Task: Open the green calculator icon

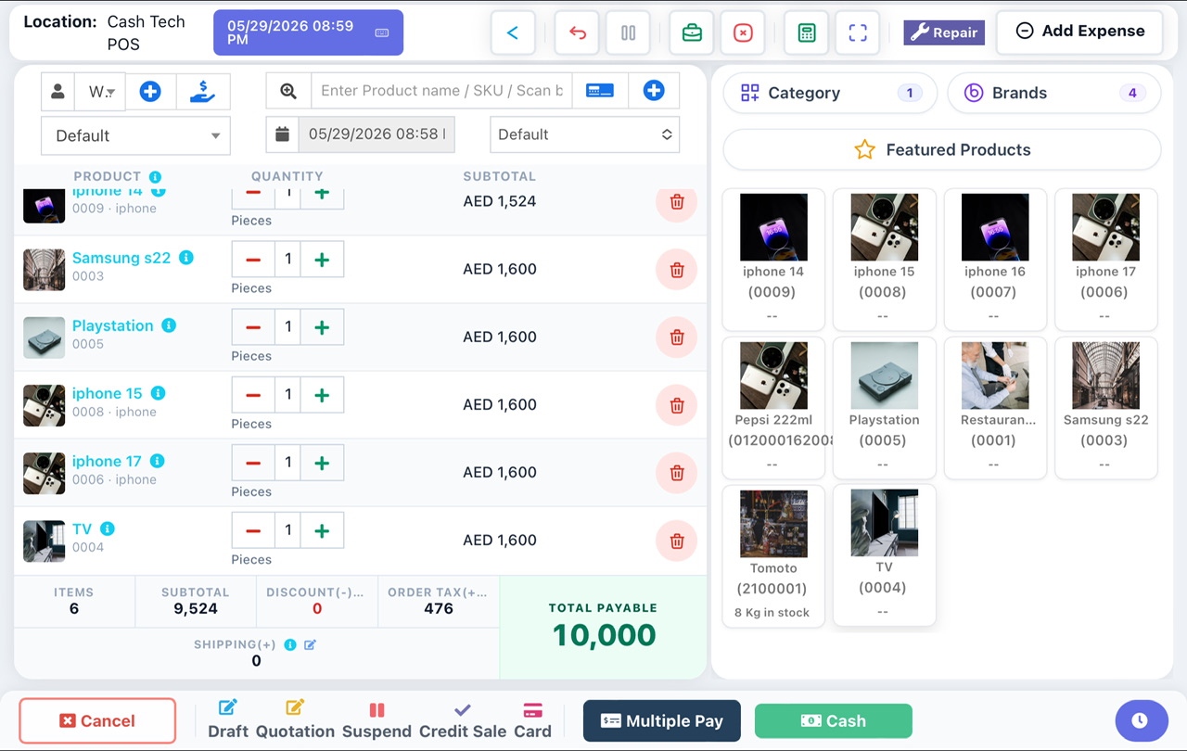Action: [x=807, y=33]
